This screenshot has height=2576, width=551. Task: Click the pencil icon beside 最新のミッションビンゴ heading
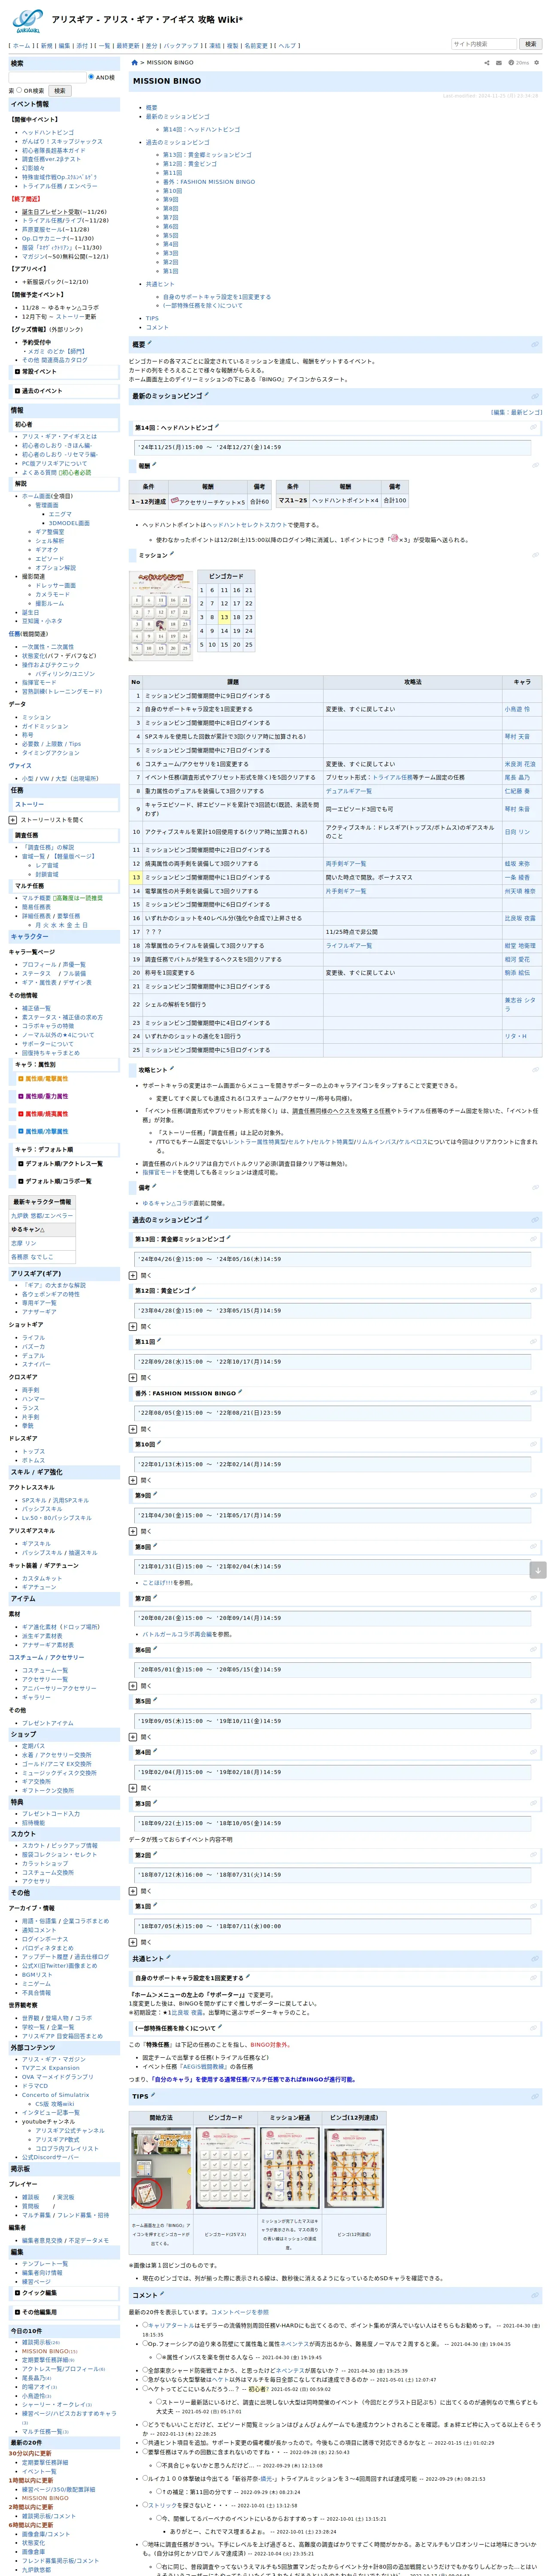pos(206,394)
